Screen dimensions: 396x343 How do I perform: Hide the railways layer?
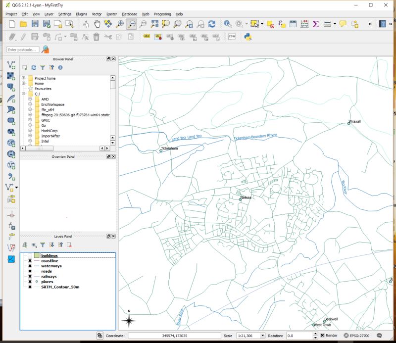click(x=30, y=276)
